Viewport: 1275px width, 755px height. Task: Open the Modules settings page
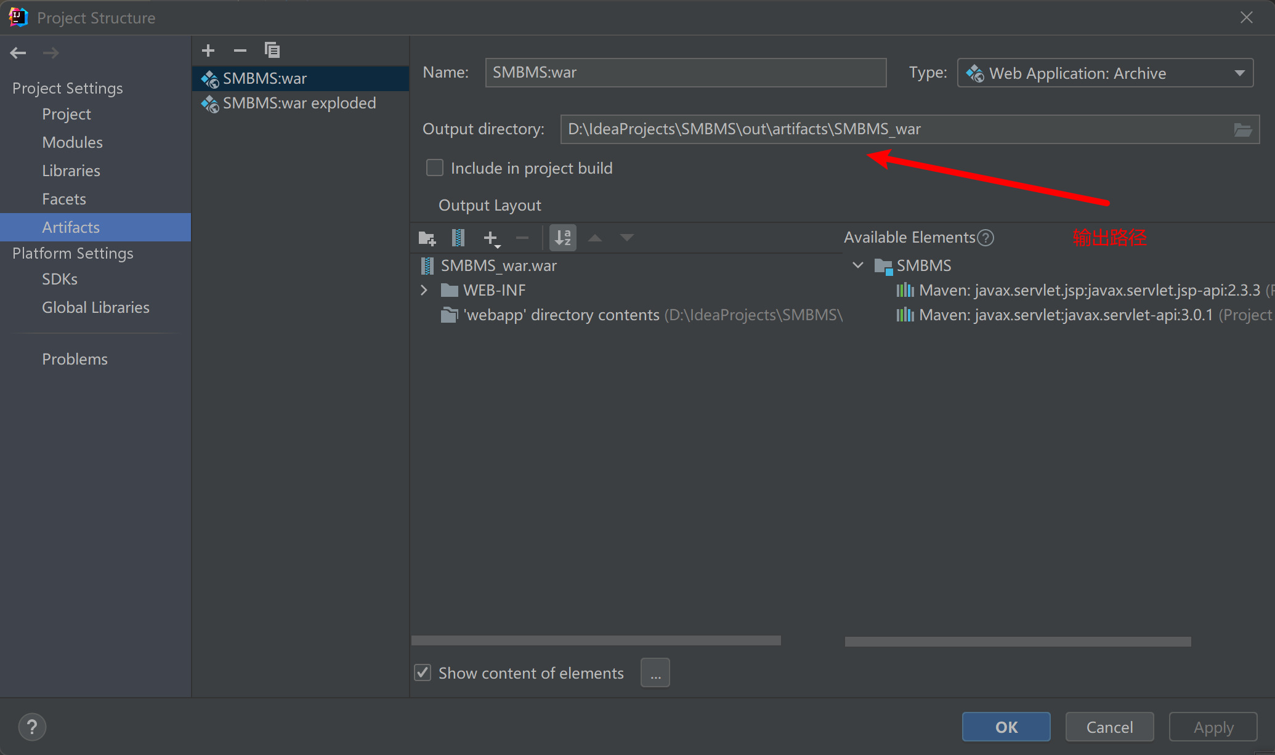[x=72, y=142]
